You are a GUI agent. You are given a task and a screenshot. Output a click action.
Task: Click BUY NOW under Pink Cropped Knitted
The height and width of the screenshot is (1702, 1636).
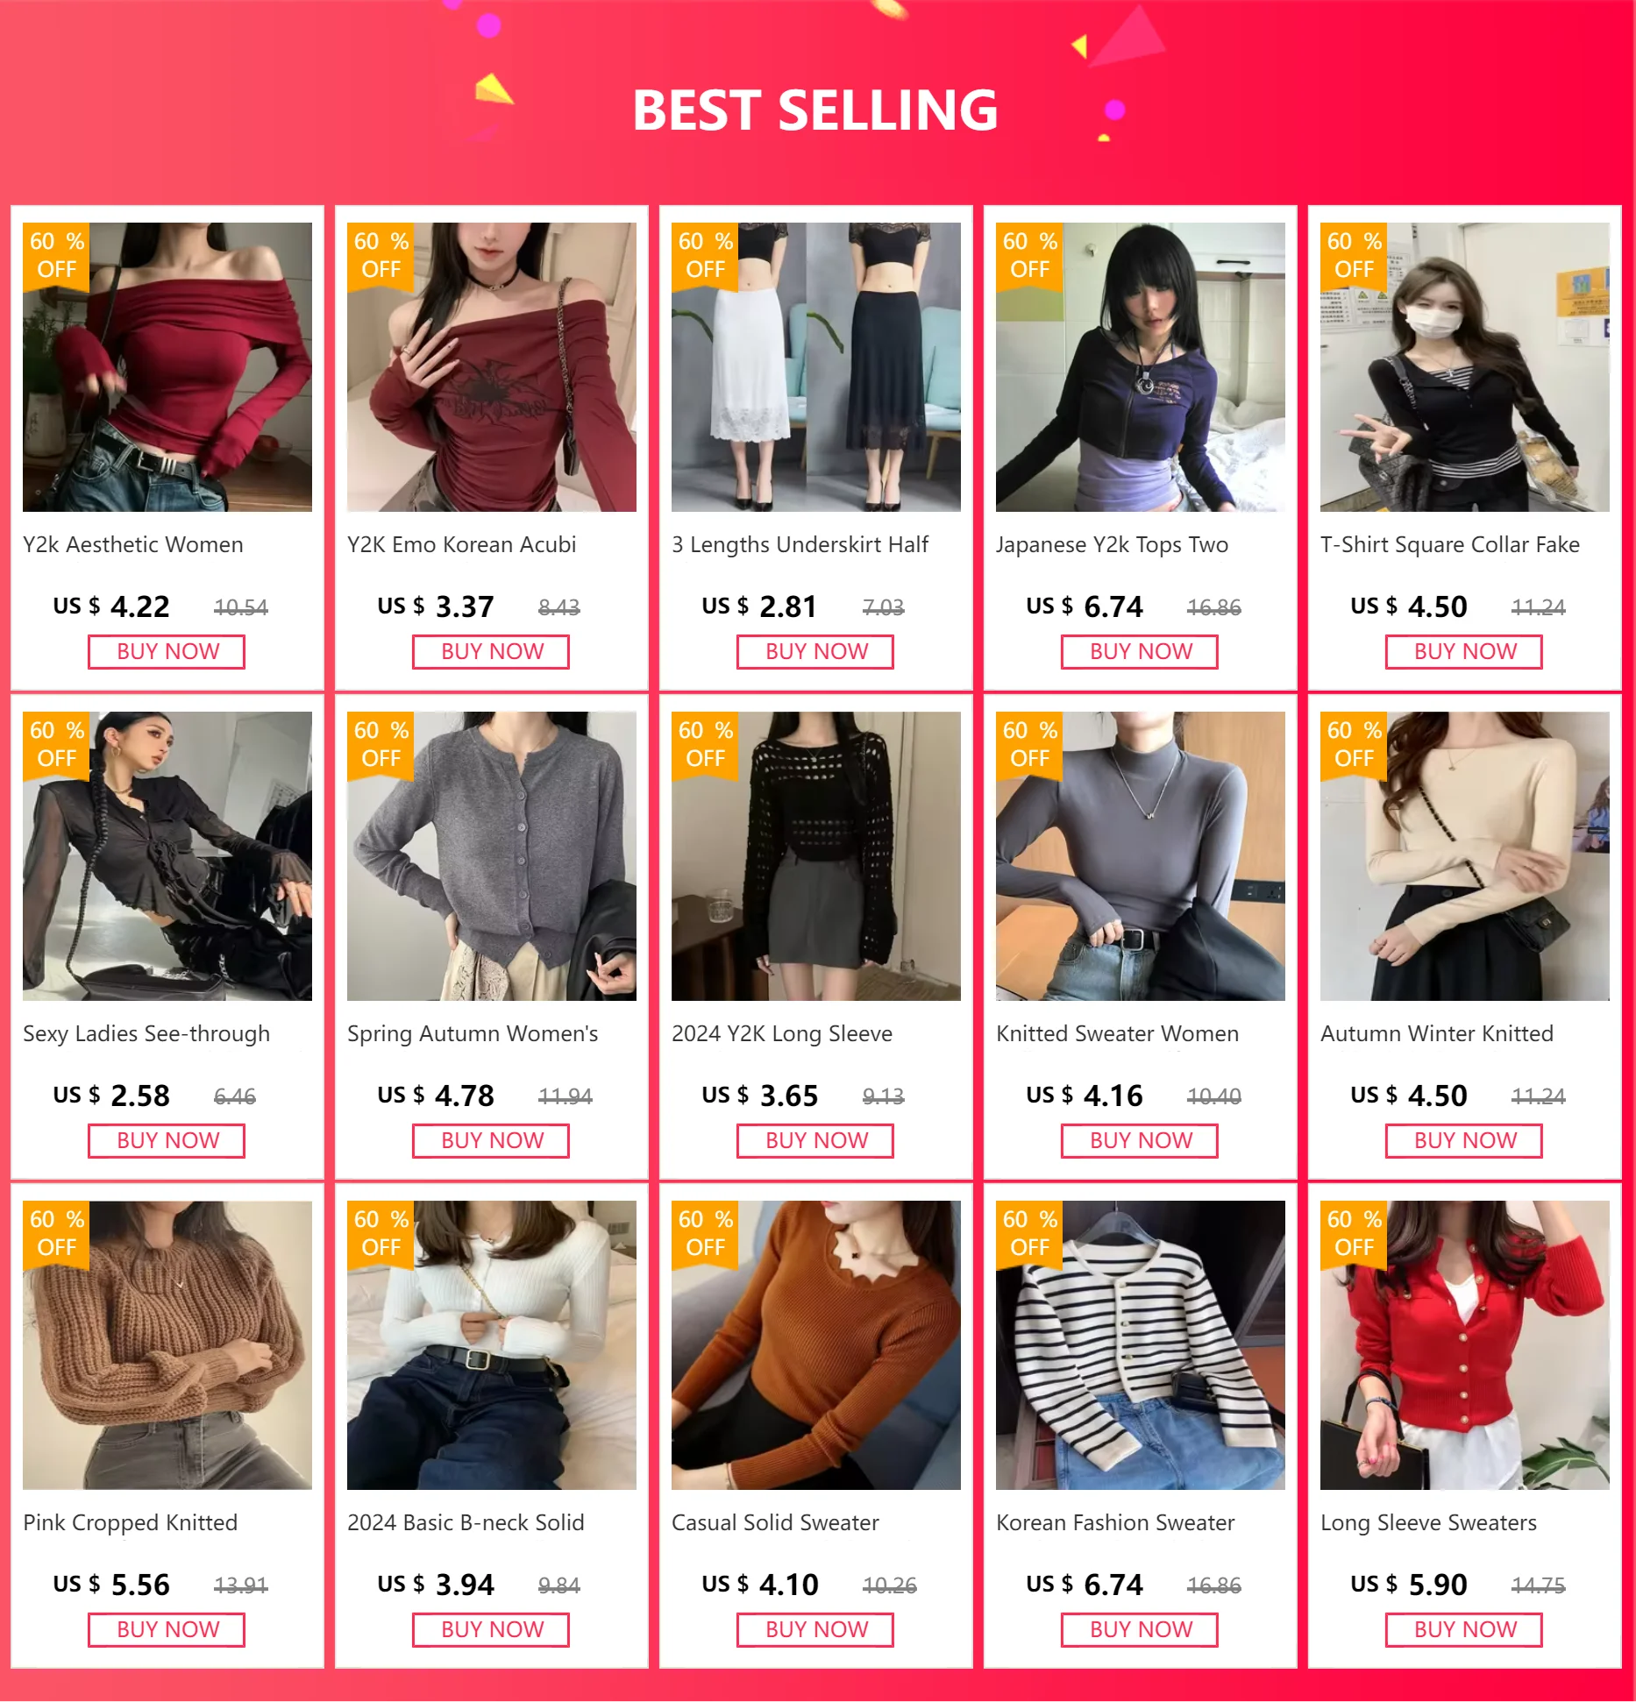click(167, 1629)
